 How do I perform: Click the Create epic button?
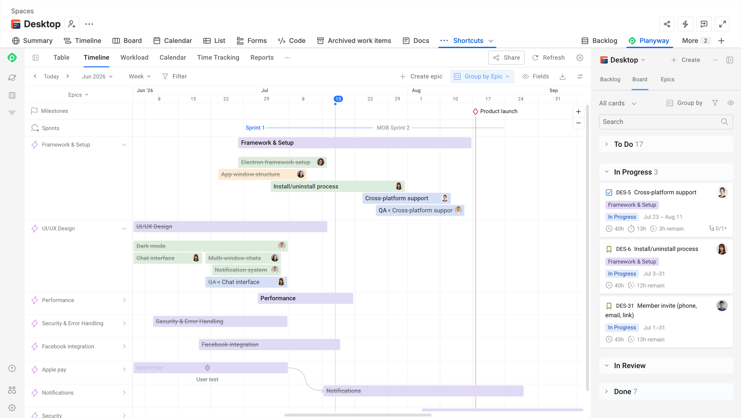[421, 76]
